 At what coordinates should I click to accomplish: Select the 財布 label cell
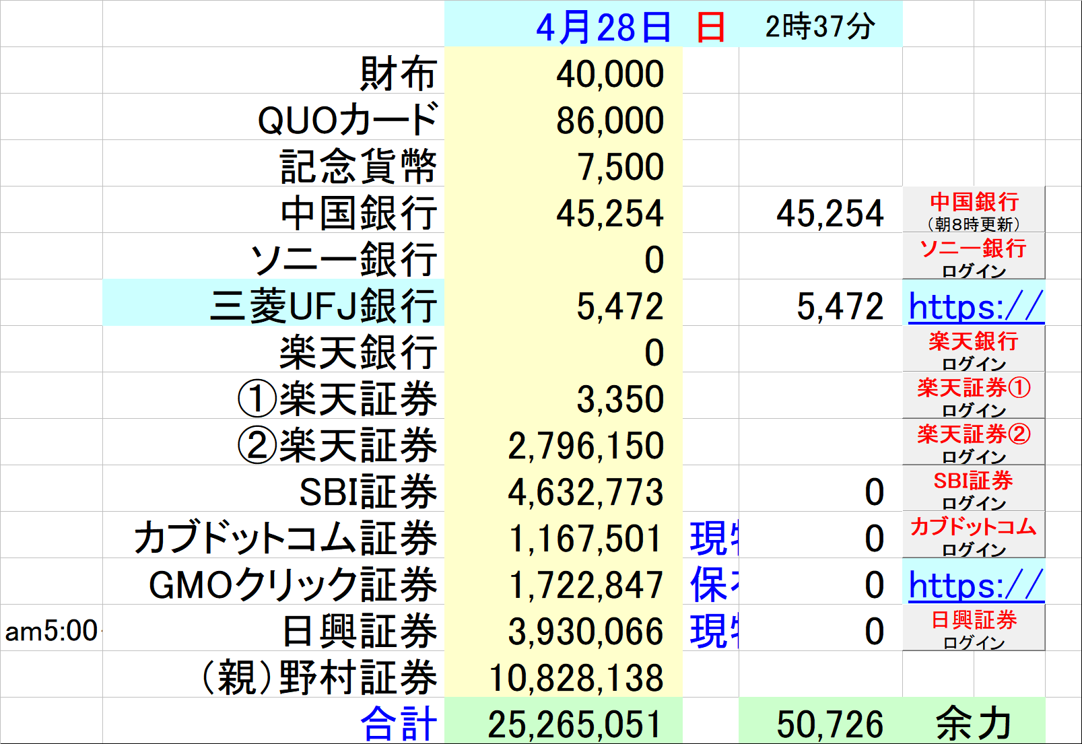273,71
